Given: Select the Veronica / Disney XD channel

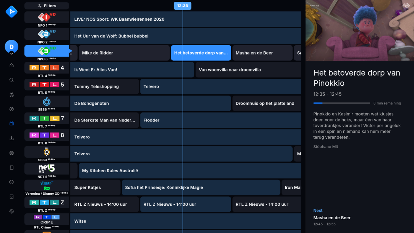Looking at the screenshot, I should (x=47, y=188).
